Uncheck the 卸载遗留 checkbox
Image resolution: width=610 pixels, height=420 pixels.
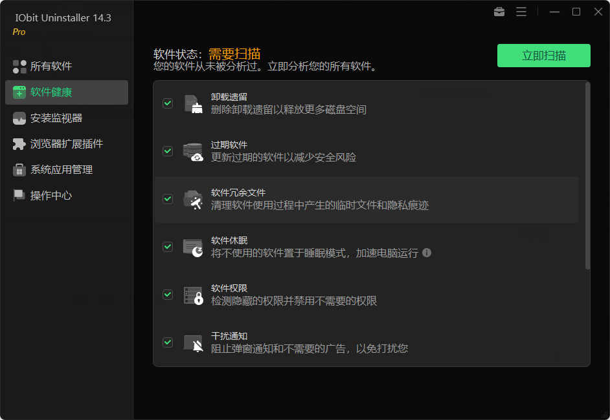click(168, 103)
